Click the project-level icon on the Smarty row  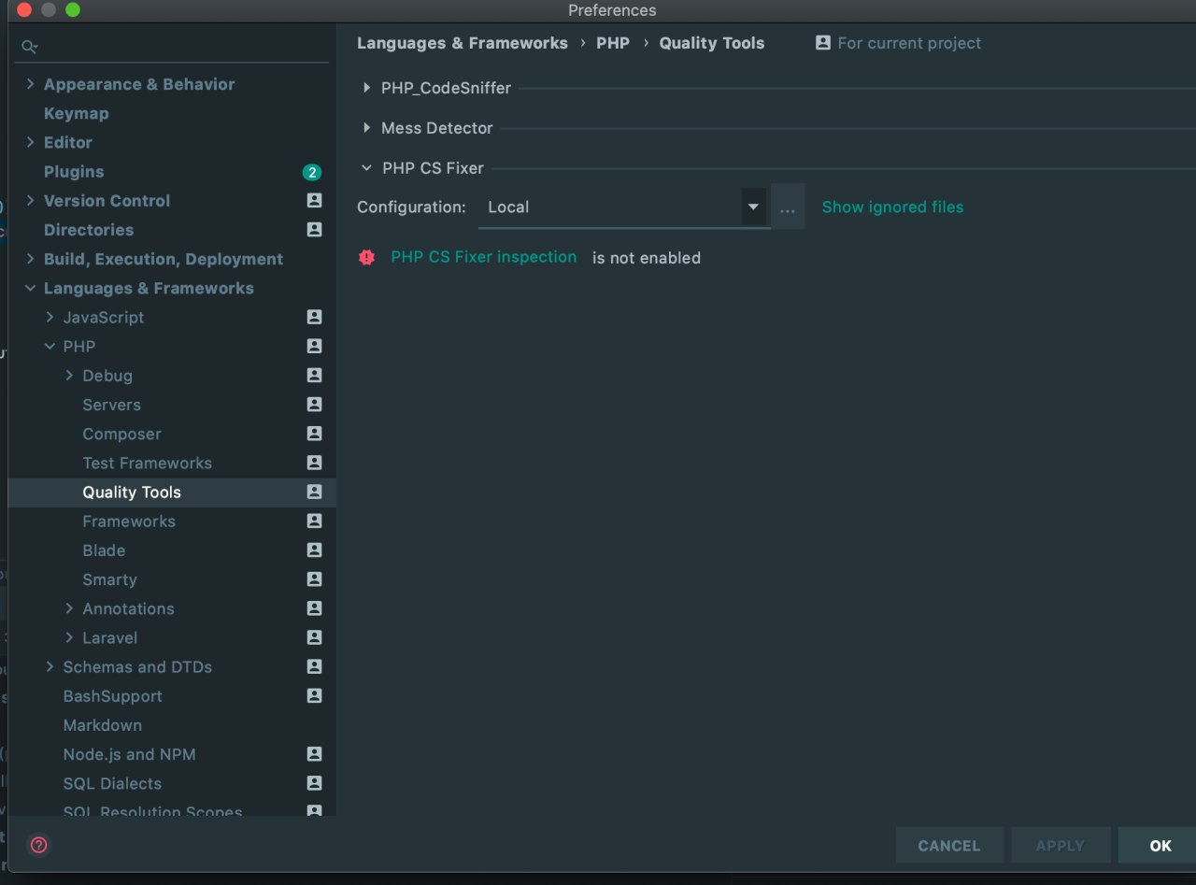pyautogui.click(x=315, y=579)
